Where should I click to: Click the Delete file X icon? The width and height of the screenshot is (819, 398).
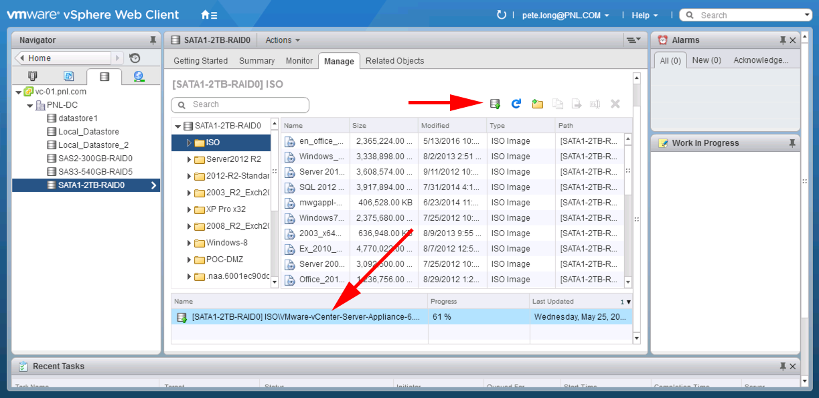click(615, 104)
